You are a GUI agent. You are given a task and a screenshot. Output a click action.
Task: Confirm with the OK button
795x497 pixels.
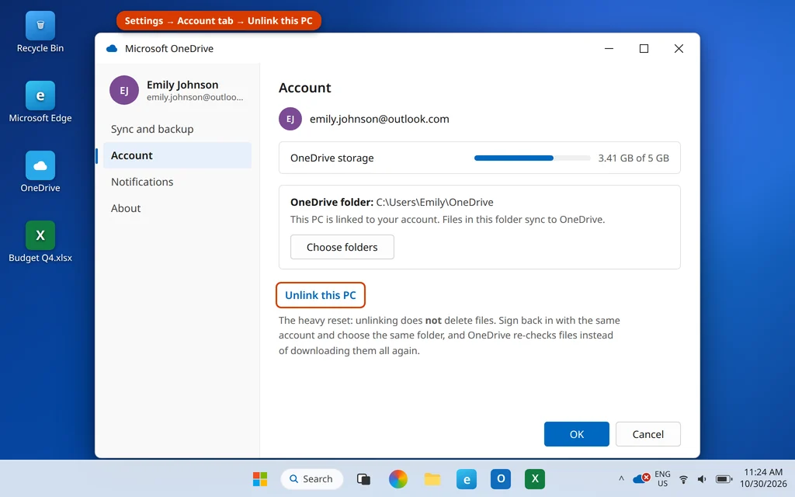click(577, 434)
